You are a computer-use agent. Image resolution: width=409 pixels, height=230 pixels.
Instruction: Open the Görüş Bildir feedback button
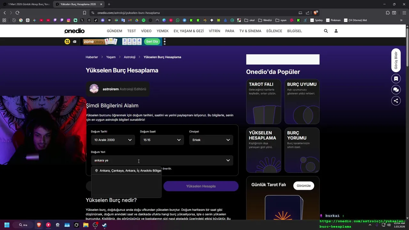point(396,60)
